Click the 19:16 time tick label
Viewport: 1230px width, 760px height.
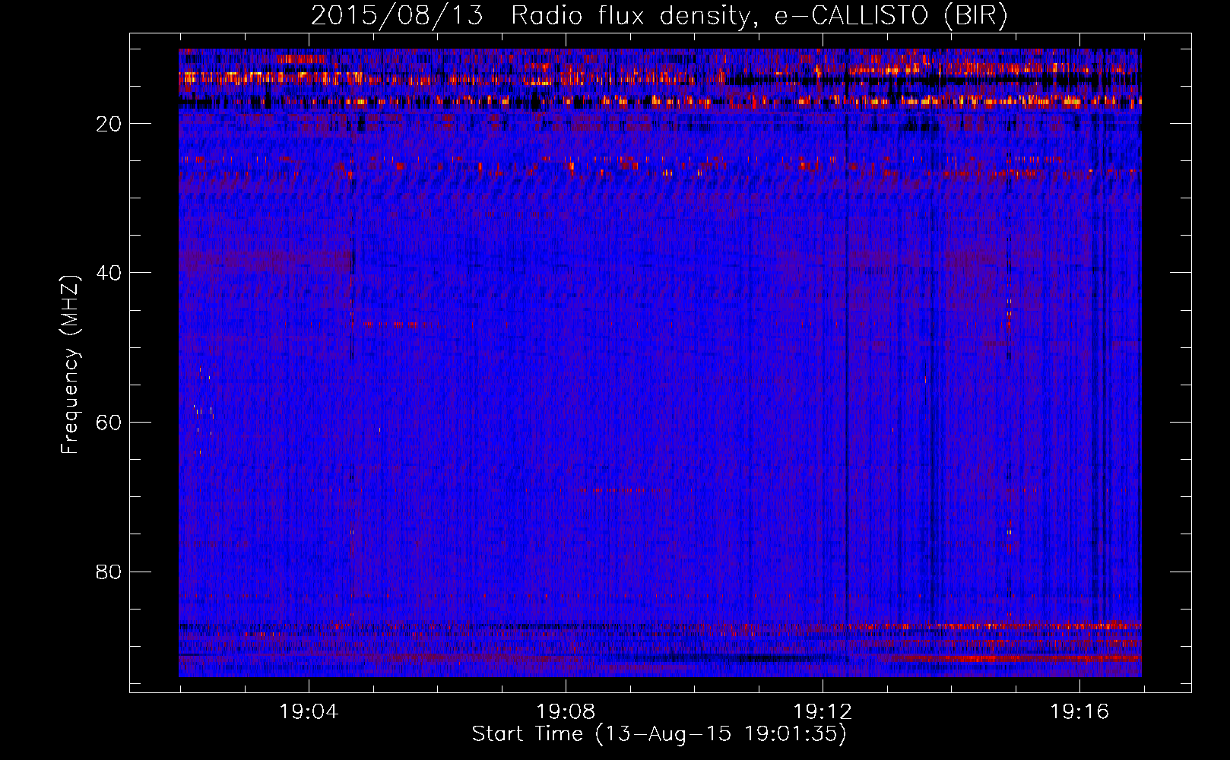click(1079, 712)
